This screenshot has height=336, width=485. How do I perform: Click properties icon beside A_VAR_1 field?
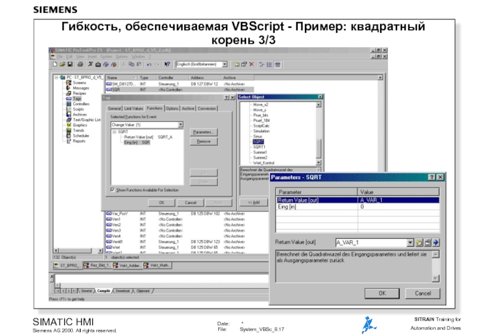[427, 243]
